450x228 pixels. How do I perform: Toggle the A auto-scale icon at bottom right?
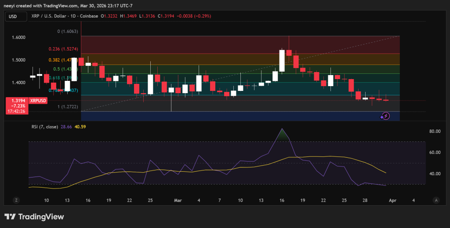[x=435, y=200]
